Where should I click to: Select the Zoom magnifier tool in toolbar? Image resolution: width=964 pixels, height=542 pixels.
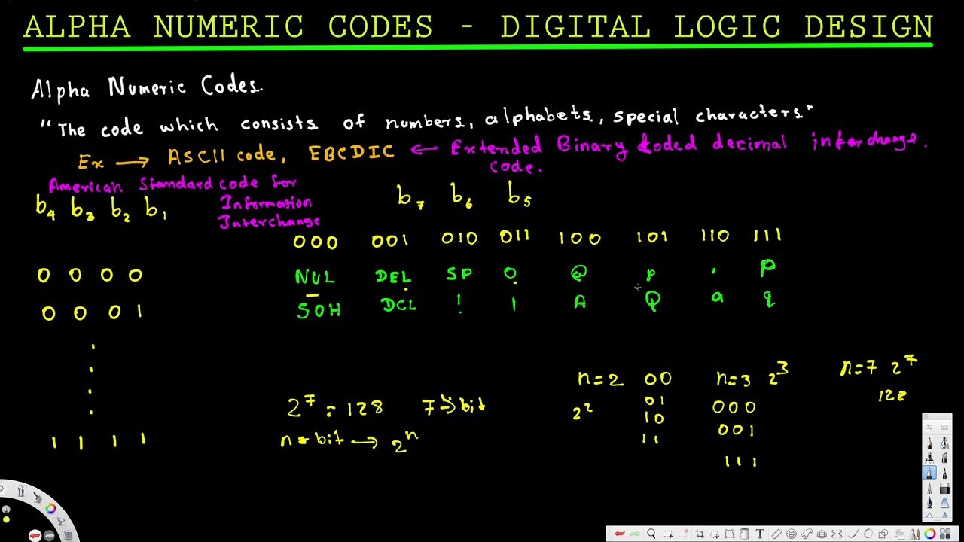pyautogui.click(x=651, y=534)
